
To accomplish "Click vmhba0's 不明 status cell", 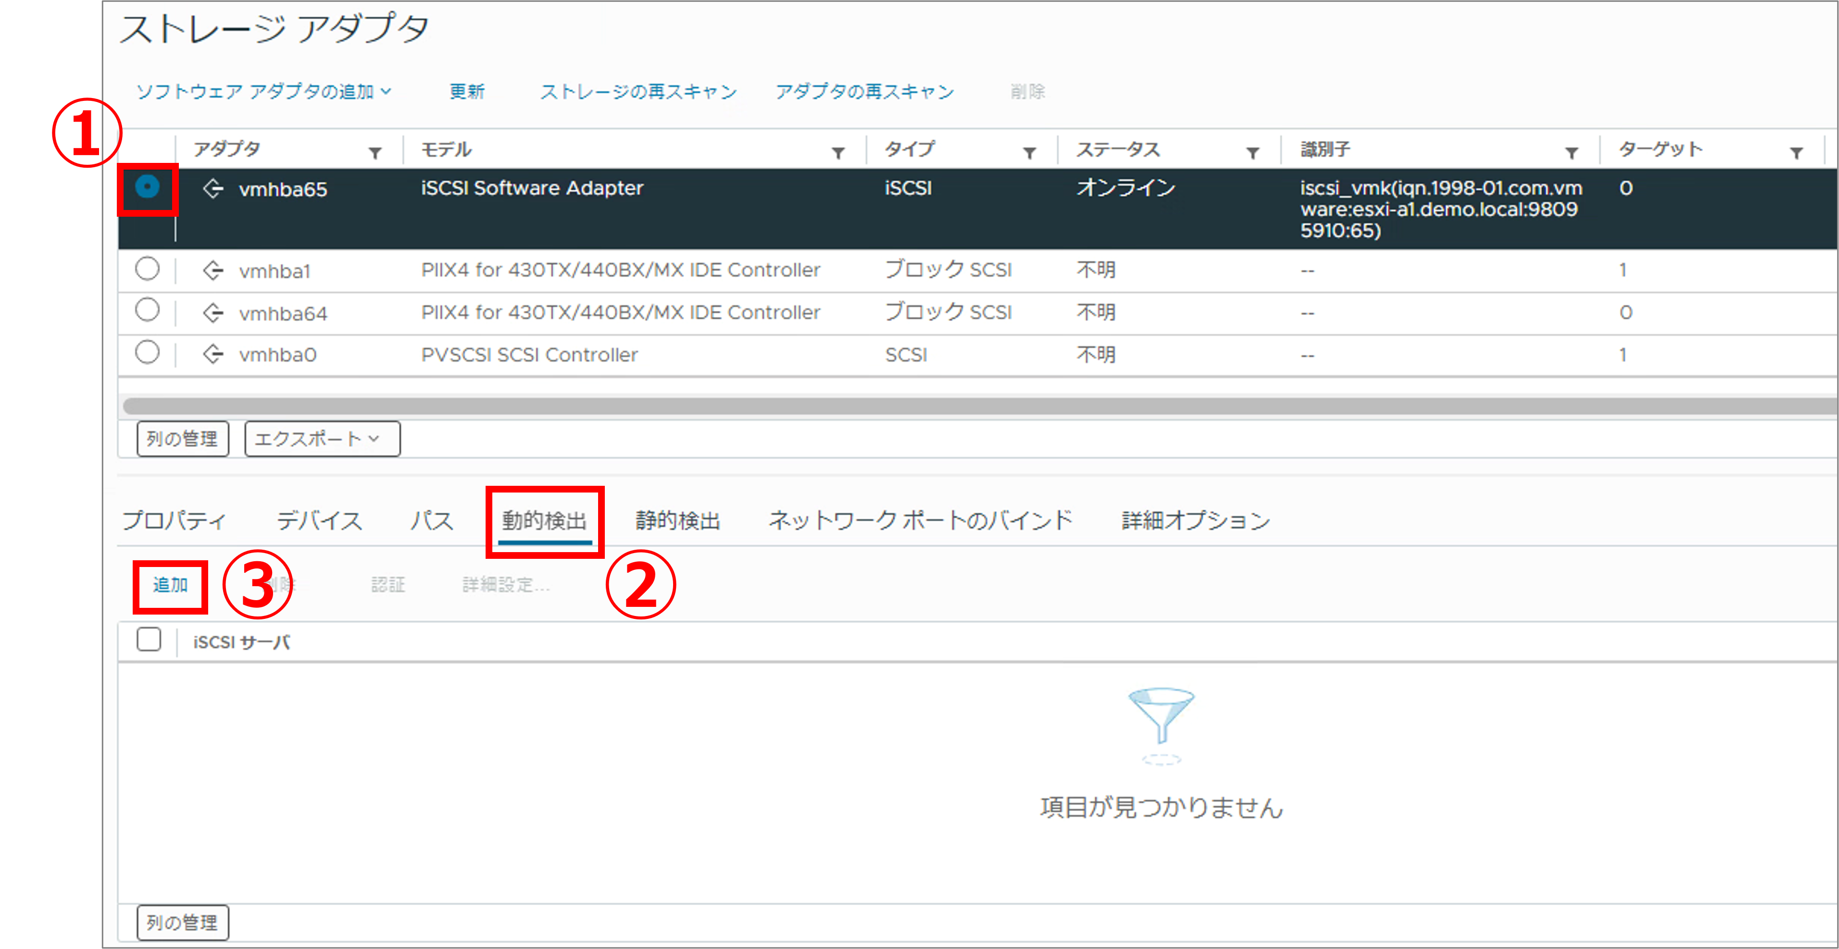I will coord(1096,355).
